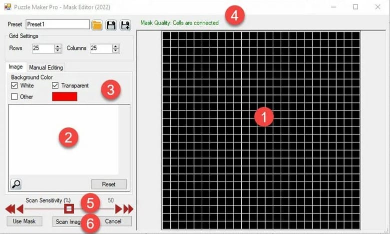This screenshot has width=390, height=234.
Task: Increase the Columns value with the up arrow
Action: (116, 46)
